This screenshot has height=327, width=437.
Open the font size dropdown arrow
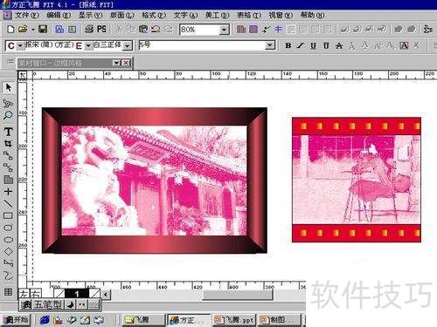270,45
